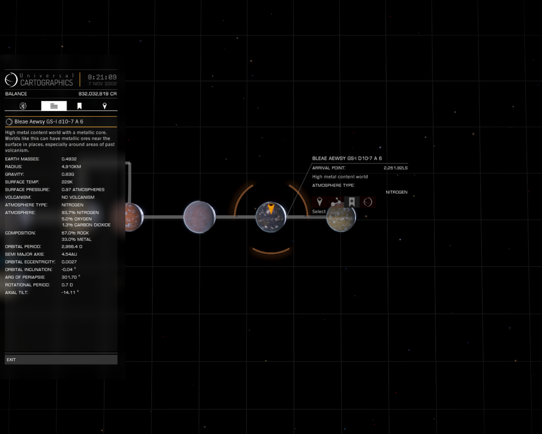Select the orange-red planet at the panel edge
Viewport: 542px width, 434px height.
(x=134, y=217)
